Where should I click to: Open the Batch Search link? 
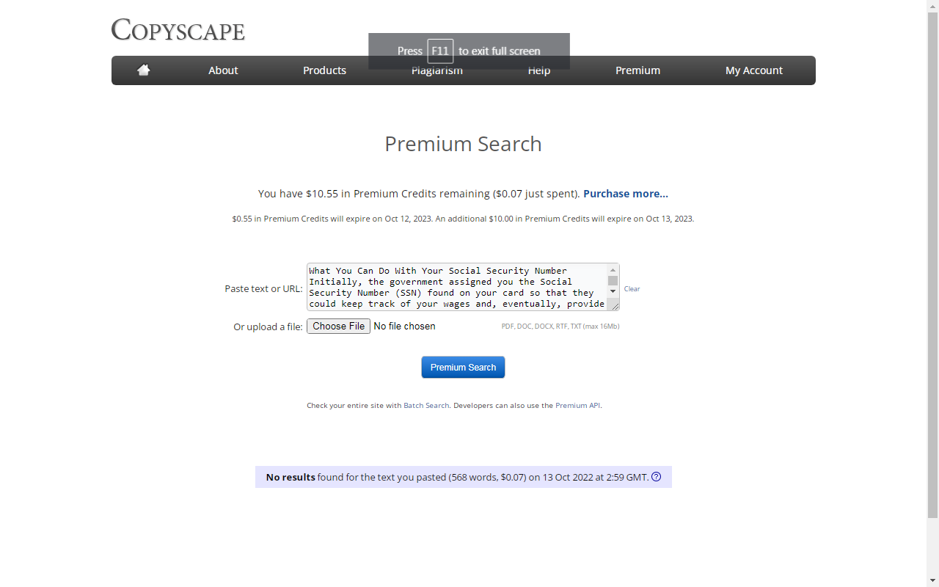(426, 405)
